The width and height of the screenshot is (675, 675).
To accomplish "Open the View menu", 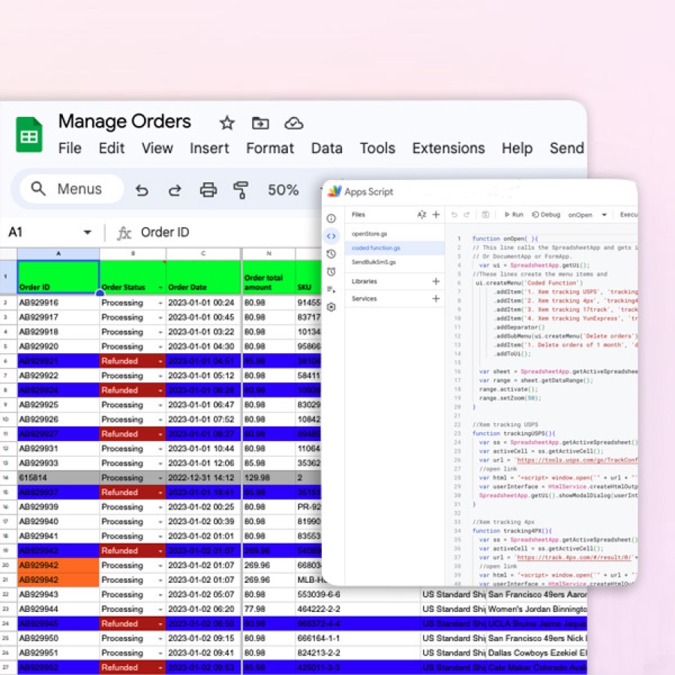I will [157, 148].
